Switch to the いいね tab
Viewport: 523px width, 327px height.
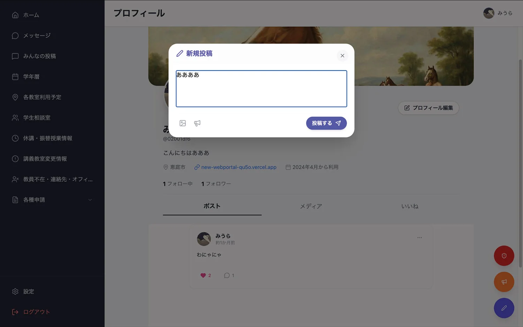(x=410, y=206)
